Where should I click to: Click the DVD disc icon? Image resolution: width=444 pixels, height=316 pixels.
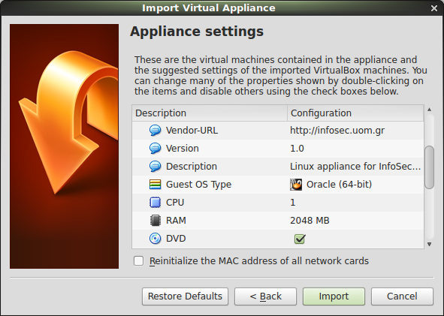click(x=155, y=239)
